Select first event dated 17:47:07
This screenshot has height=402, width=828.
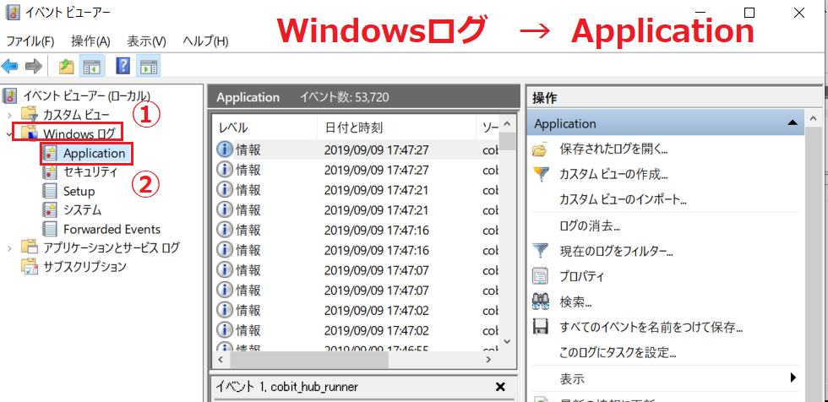tap(357, 270)
